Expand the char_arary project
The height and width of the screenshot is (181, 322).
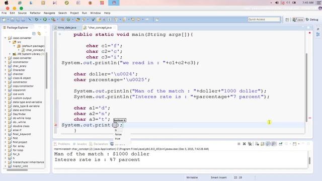(x=5, y=66)
